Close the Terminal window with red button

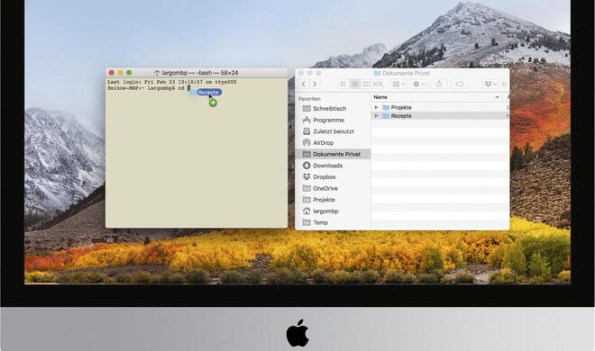click(111, 72)
